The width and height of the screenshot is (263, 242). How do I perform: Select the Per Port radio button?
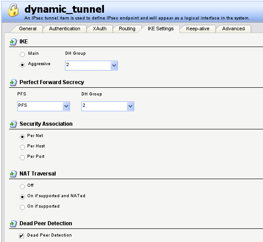(x=22, y=157)
